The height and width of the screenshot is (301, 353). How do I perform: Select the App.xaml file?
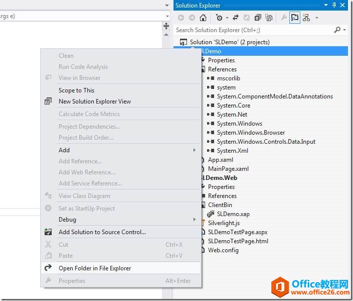pos(221,159)
